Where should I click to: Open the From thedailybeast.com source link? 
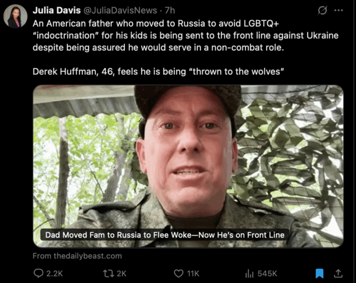(x=77, y=256)
